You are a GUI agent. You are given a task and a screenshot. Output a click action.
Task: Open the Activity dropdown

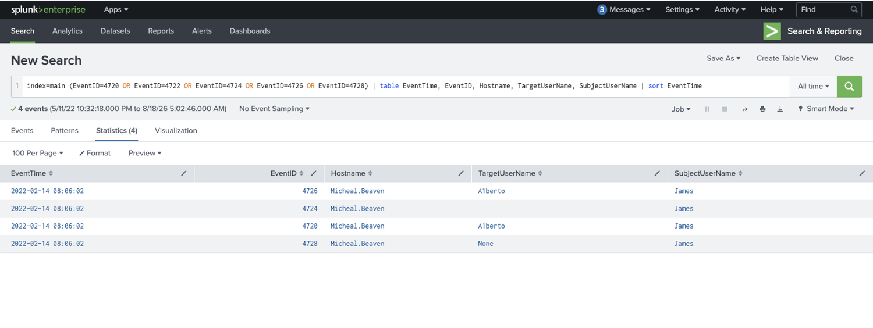tap(730, 10)
